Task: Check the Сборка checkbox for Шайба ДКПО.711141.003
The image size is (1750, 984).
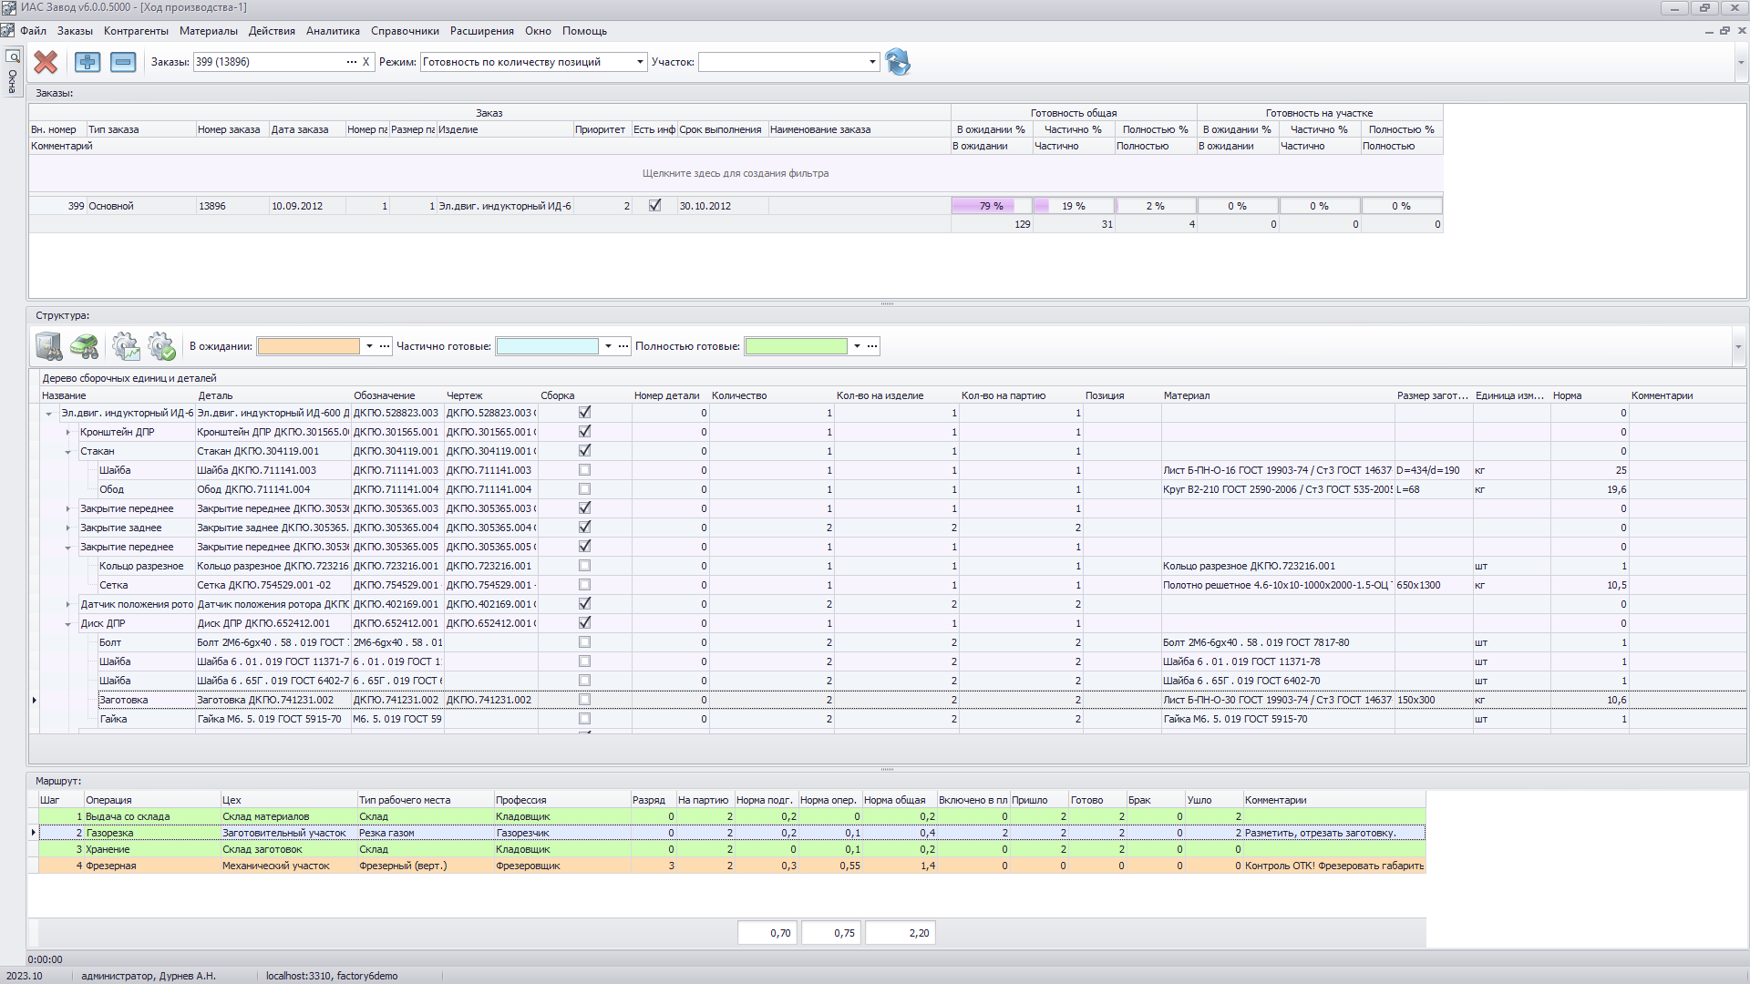Action: 584,470
